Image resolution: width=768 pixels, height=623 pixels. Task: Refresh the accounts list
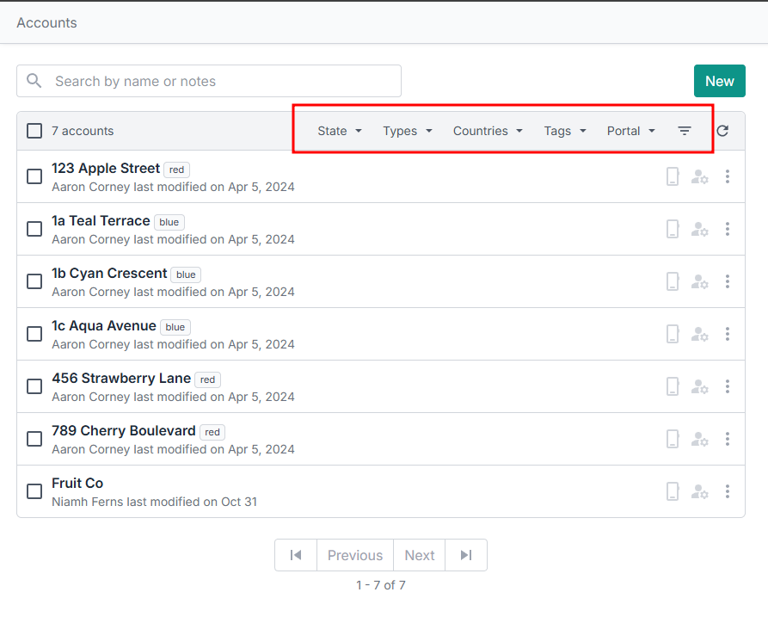pos(722,131)
